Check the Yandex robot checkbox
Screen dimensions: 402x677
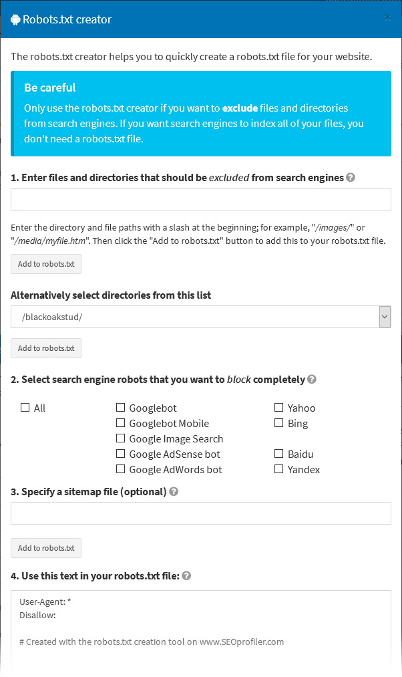click(x=278, y=469)
